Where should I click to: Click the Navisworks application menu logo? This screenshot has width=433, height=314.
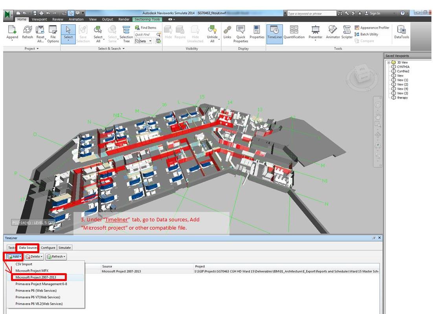[x=8, y=15]
